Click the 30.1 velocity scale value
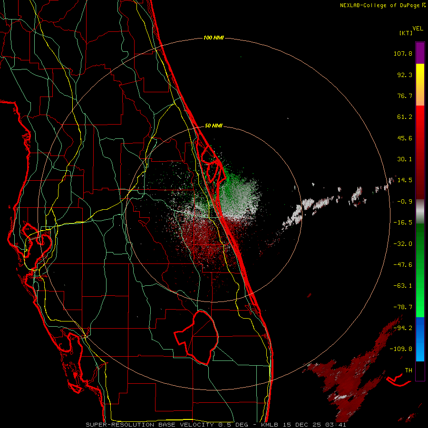 405,159
